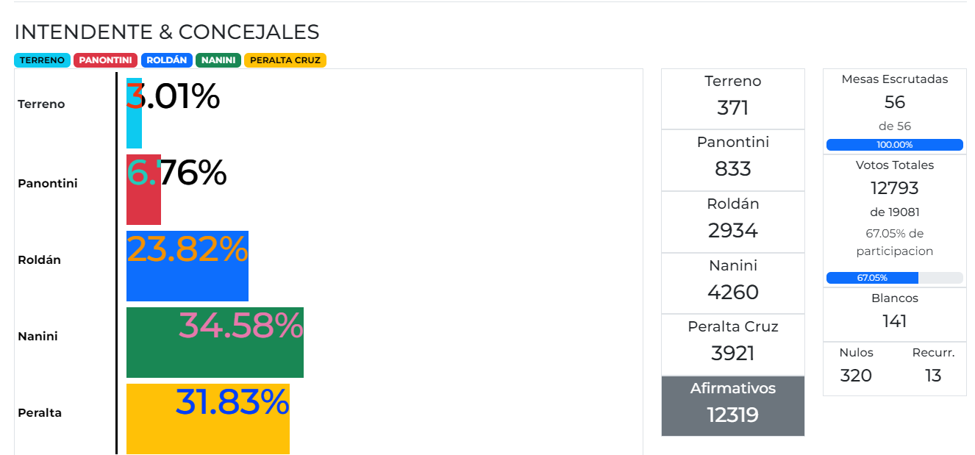Screen dimensions: 975x455
Task: Open the Panontini 833 votes card
Action: 733,160
